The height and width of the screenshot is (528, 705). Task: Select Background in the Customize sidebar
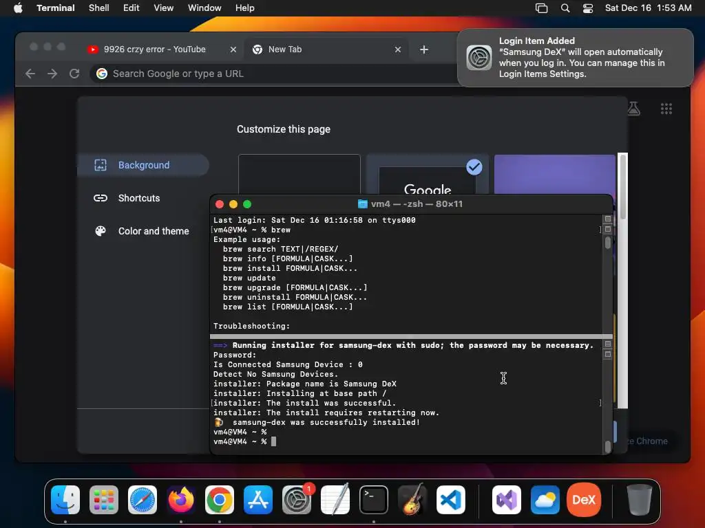click(x=143, y=165)
